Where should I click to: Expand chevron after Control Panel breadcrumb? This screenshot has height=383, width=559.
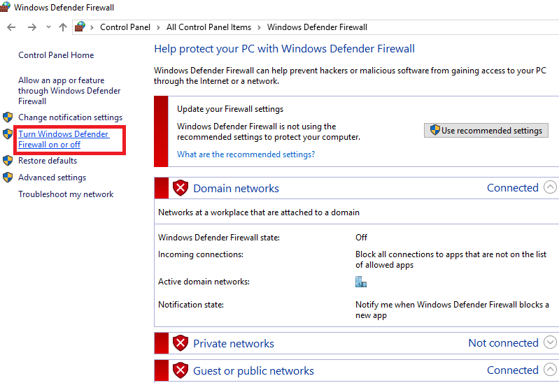pyautogui.click(x=158, y=27)
